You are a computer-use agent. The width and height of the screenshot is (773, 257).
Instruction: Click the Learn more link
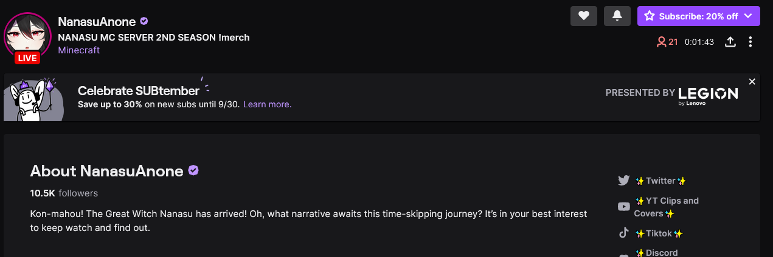click(267, 104)
